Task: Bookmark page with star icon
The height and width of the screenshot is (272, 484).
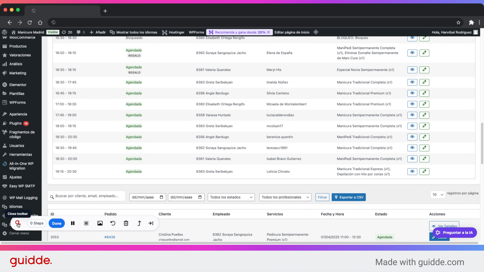Action: 458,22
